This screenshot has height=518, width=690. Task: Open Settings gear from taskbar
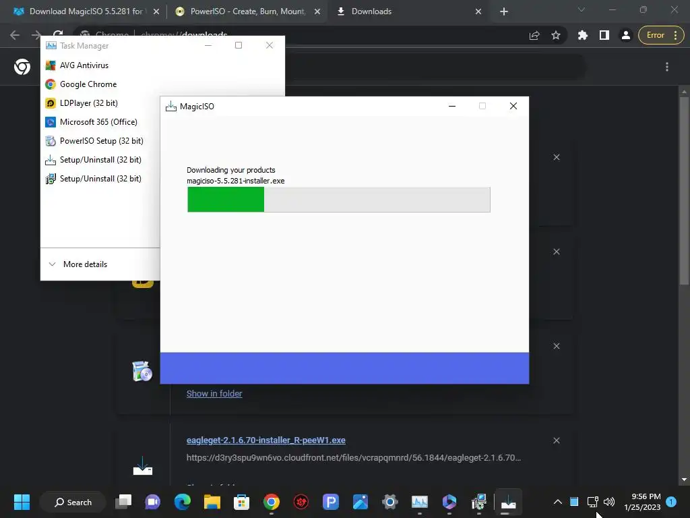click(x=390, y=502)
